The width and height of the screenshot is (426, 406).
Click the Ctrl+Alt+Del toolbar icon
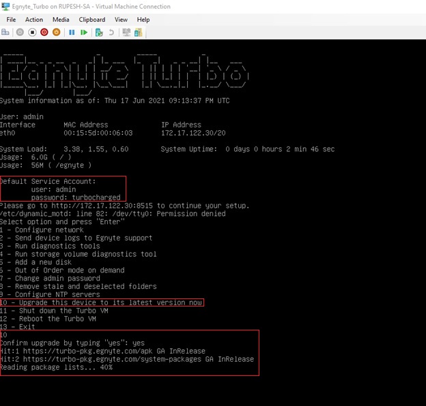coord(5,32)
